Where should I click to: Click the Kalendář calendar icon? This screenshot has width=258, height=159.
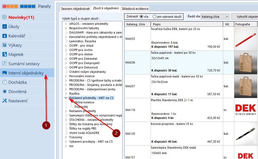4,36
